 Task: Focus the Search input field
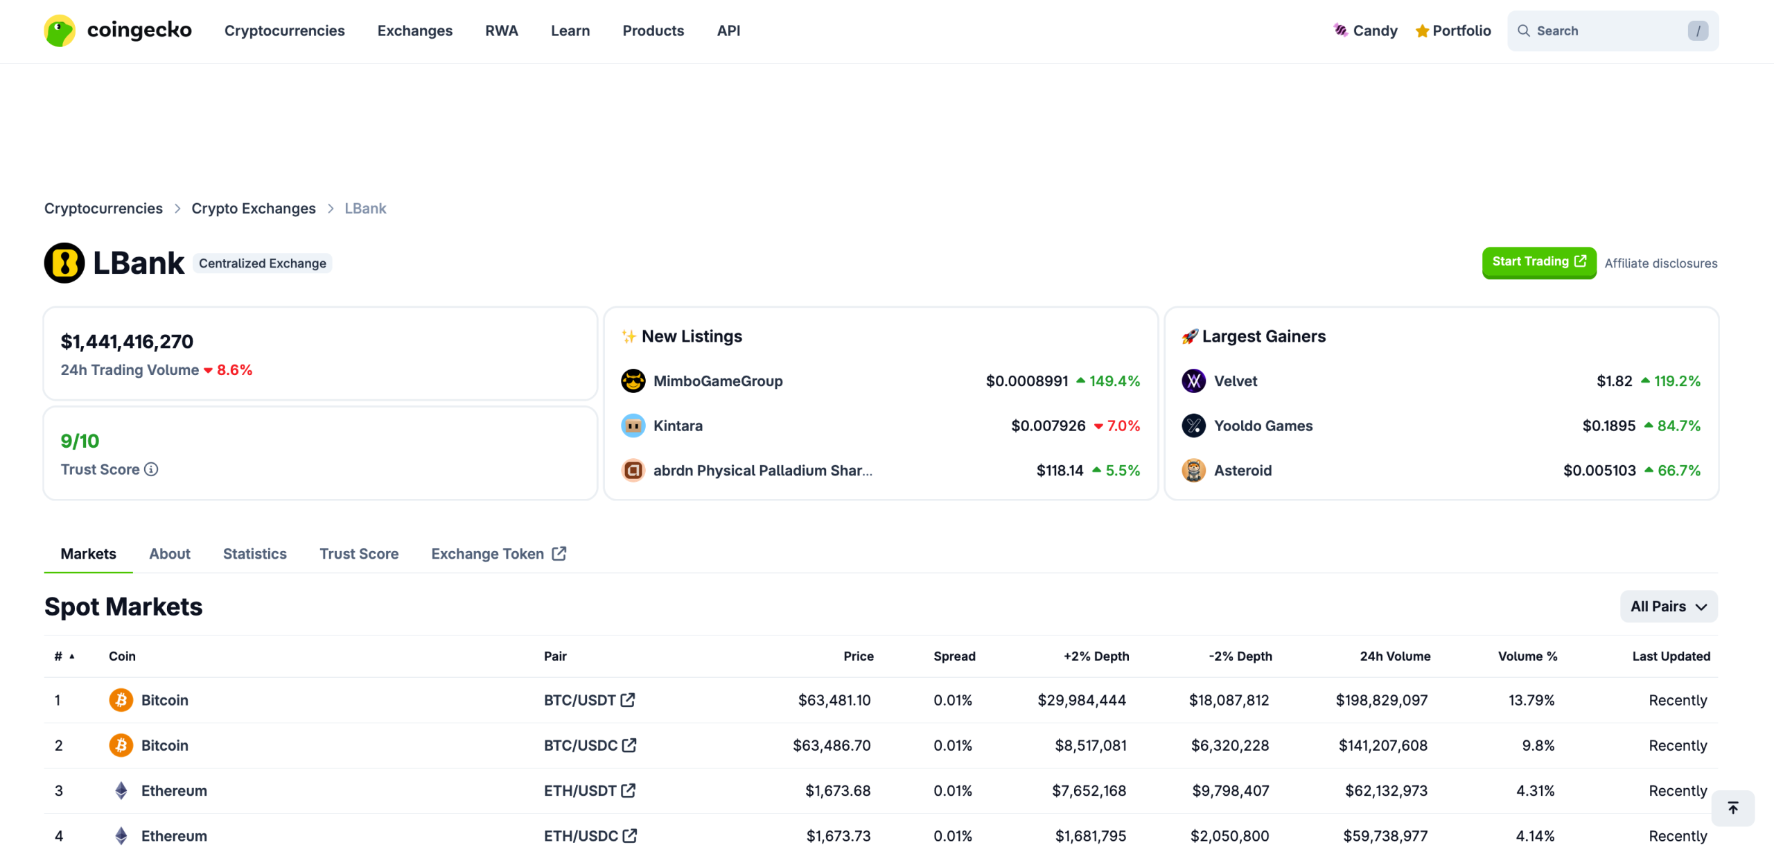(1612, 31)
